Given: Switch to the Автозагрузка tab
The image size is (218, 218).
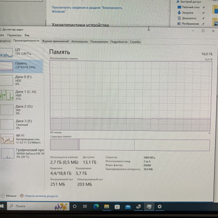Looking at the screenshot, I should [79, 42].
